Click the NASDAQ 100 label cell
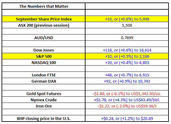Viewport: 171px width, 124px height. (43, 62)
